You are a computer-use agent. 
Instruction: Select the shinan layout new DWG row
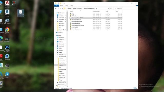tap(96, 23)
